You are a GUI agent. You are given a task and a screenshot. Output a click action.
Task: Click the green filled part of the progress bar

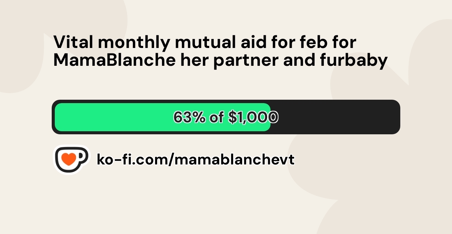113,117
